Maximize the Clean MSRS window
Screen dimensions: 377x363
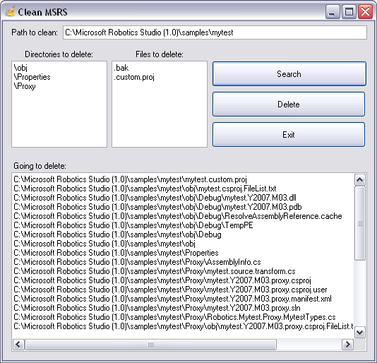tap(349, 11)
